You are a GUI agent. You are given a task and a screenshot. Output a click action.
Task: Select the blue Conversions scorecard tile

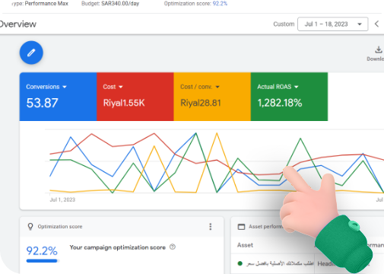tap(58, 97)
